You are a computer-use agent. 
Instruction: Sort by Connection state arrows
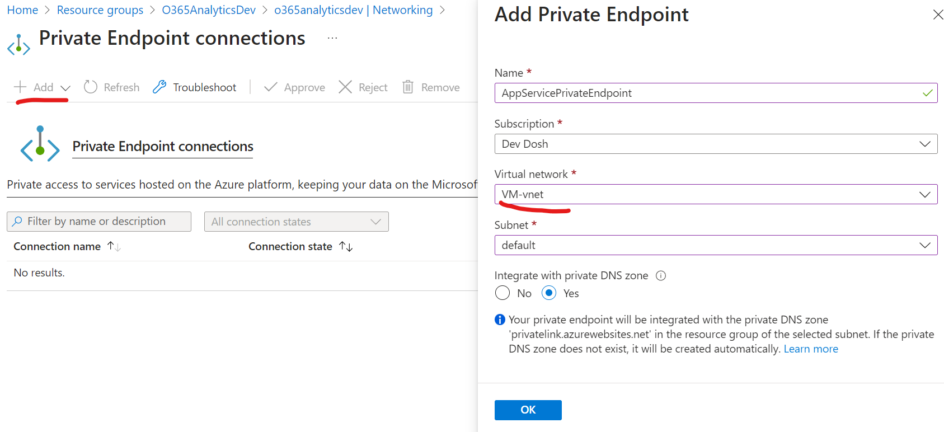[x=346, y=246]
